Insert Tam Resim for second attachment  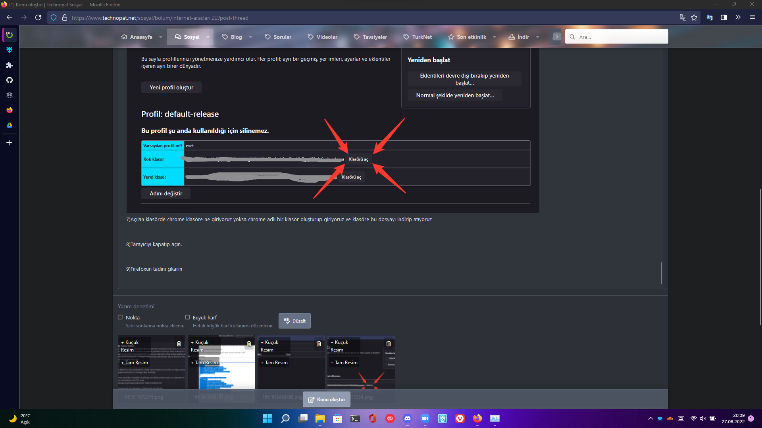205,362
